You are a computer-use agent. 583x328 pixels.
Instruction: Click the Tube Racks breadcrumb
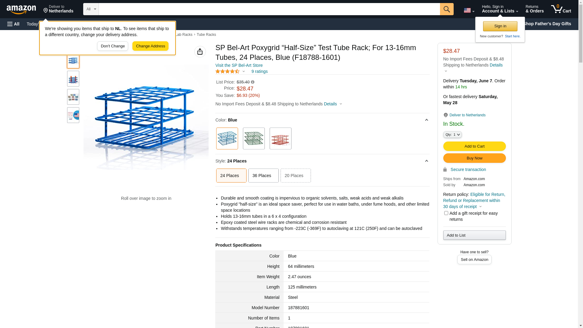(206, 35)
